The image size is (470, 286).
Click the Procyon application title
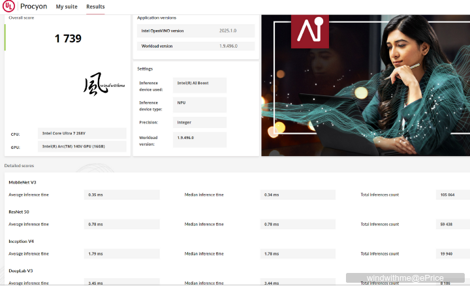click(34, 7)
